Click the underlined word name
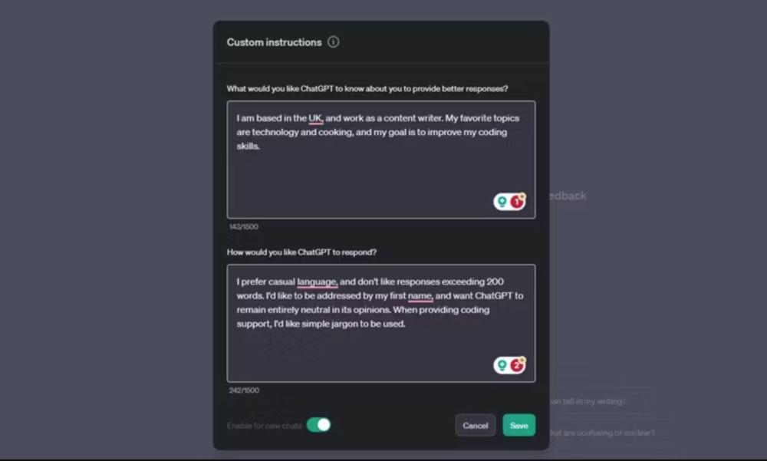Screen dimensions: 767x461 (420, 296)
